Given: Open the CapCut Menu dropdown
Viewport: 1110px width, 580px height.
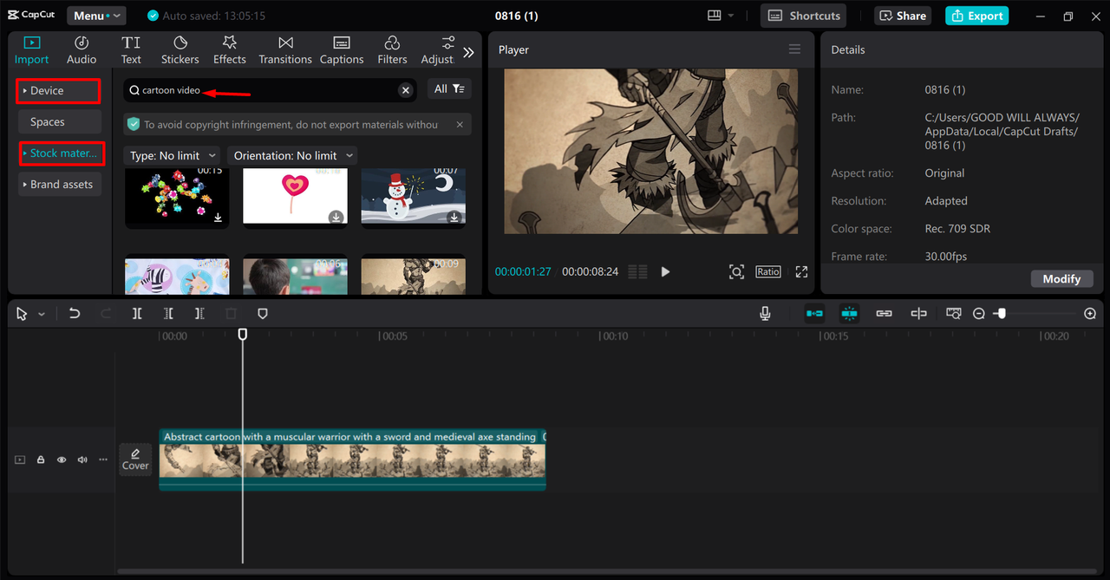Looking at the screenshot, I should tap(95, 16).
